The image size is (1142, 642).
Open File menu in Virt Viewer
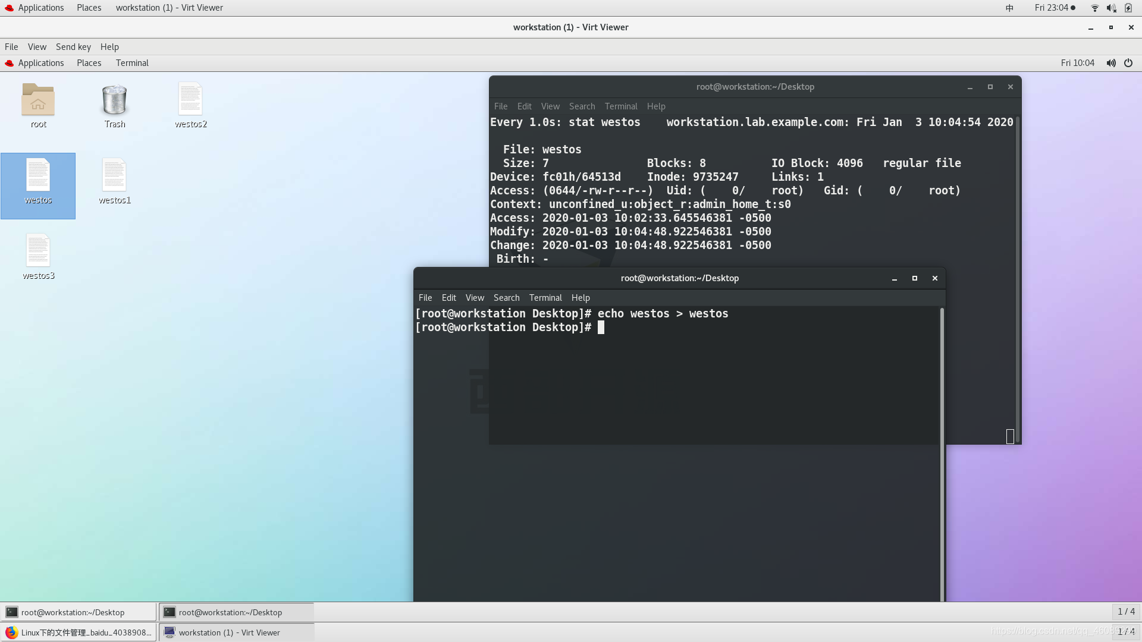[x=11, y=47]
